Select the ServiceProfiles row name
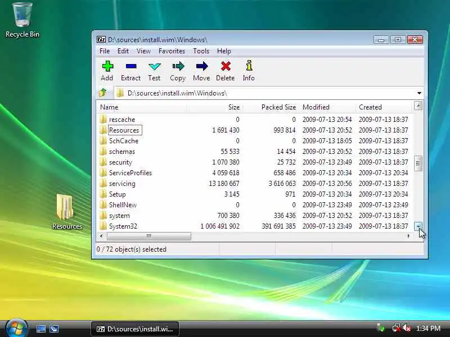The height and width of the screenshot is (337, 450). [x=130, y=173]
